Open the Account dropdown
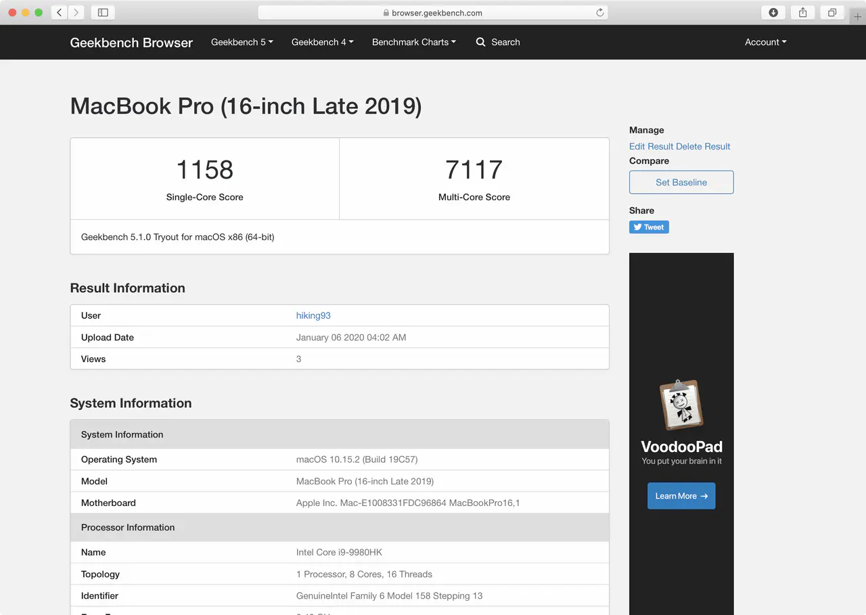This screenshot has height=615, width=866. coord(766,42)
